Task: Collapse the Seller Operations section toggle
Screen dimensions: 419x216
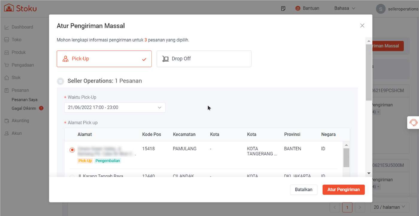Action: 60,81
